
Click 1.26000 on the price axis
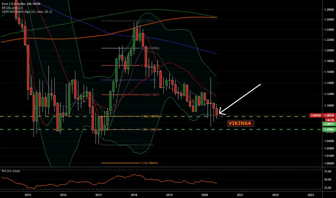coord(329,19)
